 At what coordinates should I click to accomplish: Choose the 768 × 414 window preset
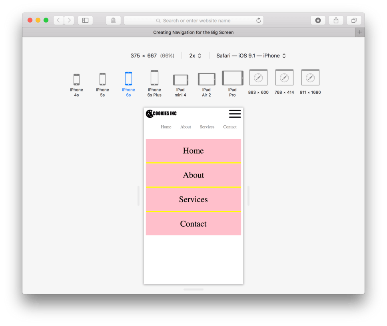pyautogui.click(x=284, y=82)
